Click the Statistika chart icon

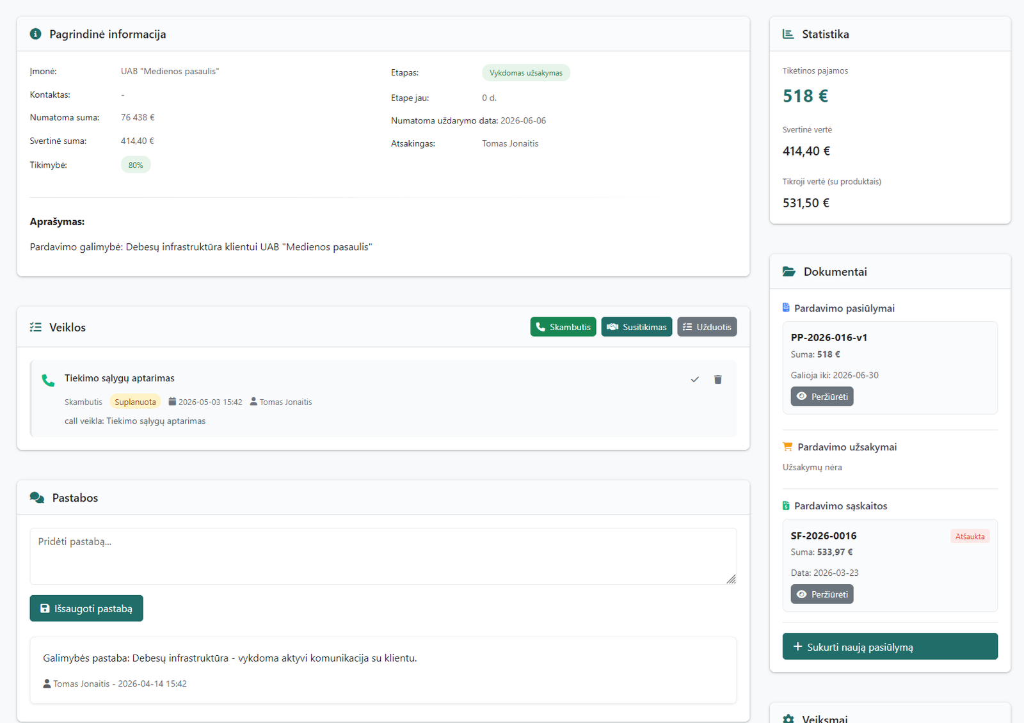pyautogui.click(x=788, y=34)
